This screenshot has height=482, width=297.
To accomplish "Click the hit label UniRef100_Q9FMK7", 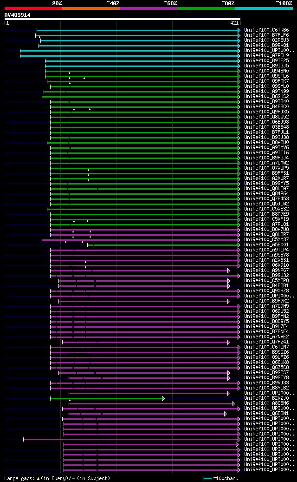I will point(266,81).
